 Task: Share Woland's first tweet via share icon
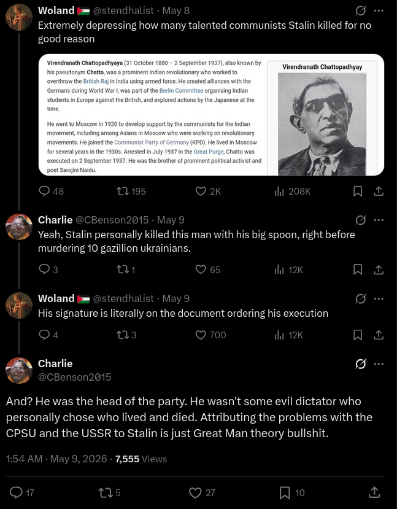pyautogui.click(x=379, y=191)
